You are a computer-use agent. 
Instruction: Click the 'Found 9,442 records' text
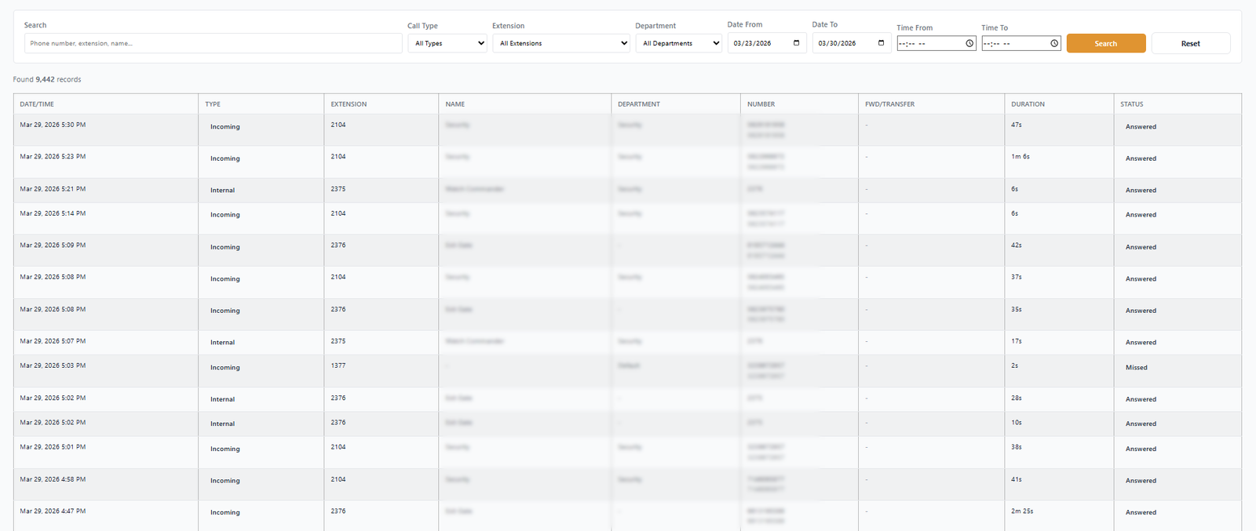tap(47, 79)
